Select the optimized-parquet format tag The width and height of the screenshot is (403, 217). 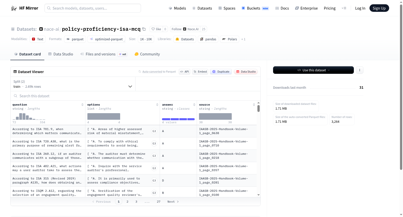[x=106, y=39]
